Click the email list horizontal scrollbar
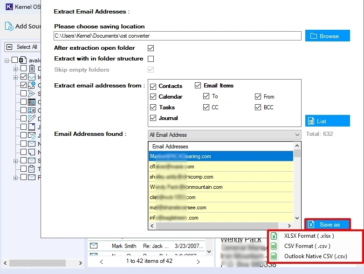364x274 pixels. pos(224,226)
